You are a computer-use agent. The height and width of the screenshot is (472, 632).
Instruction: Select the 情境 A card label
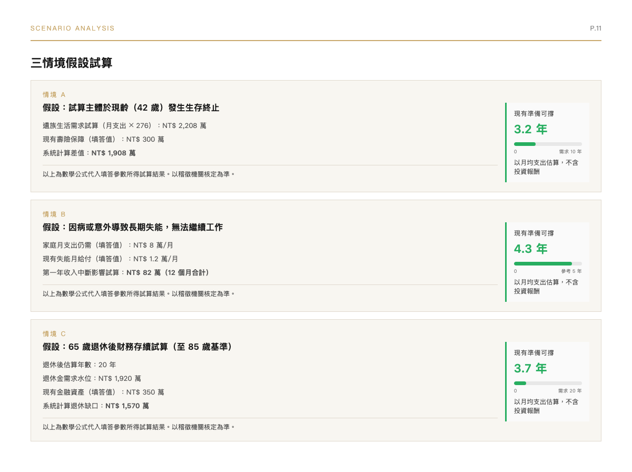[53, 95]
